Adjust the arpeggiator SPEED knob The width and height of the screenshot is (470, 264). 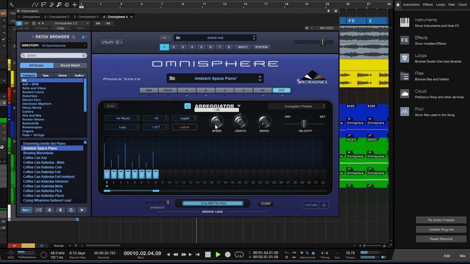217,122
